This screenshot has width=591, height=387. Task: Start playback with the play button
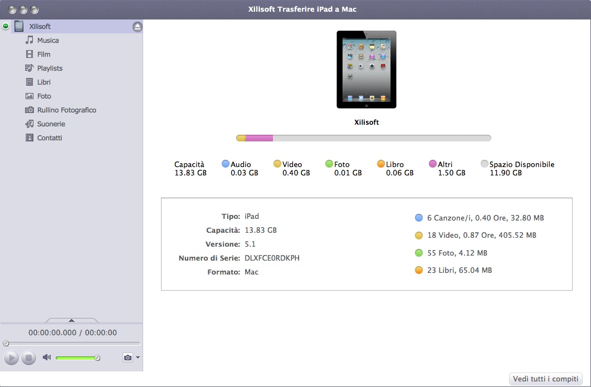point(10,357)
